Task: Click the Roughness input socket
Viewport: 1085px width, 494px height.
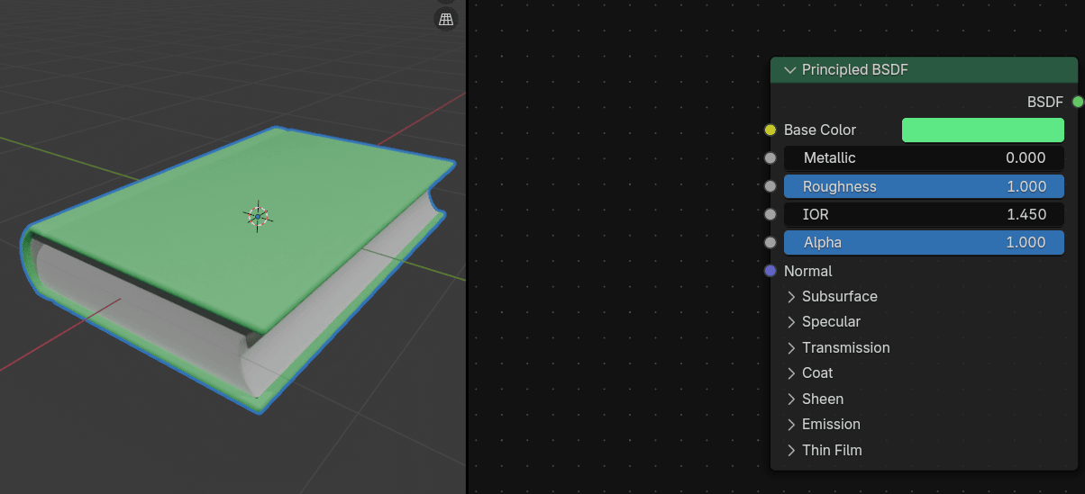Action: pyautogui.click(x=770, y=186)
